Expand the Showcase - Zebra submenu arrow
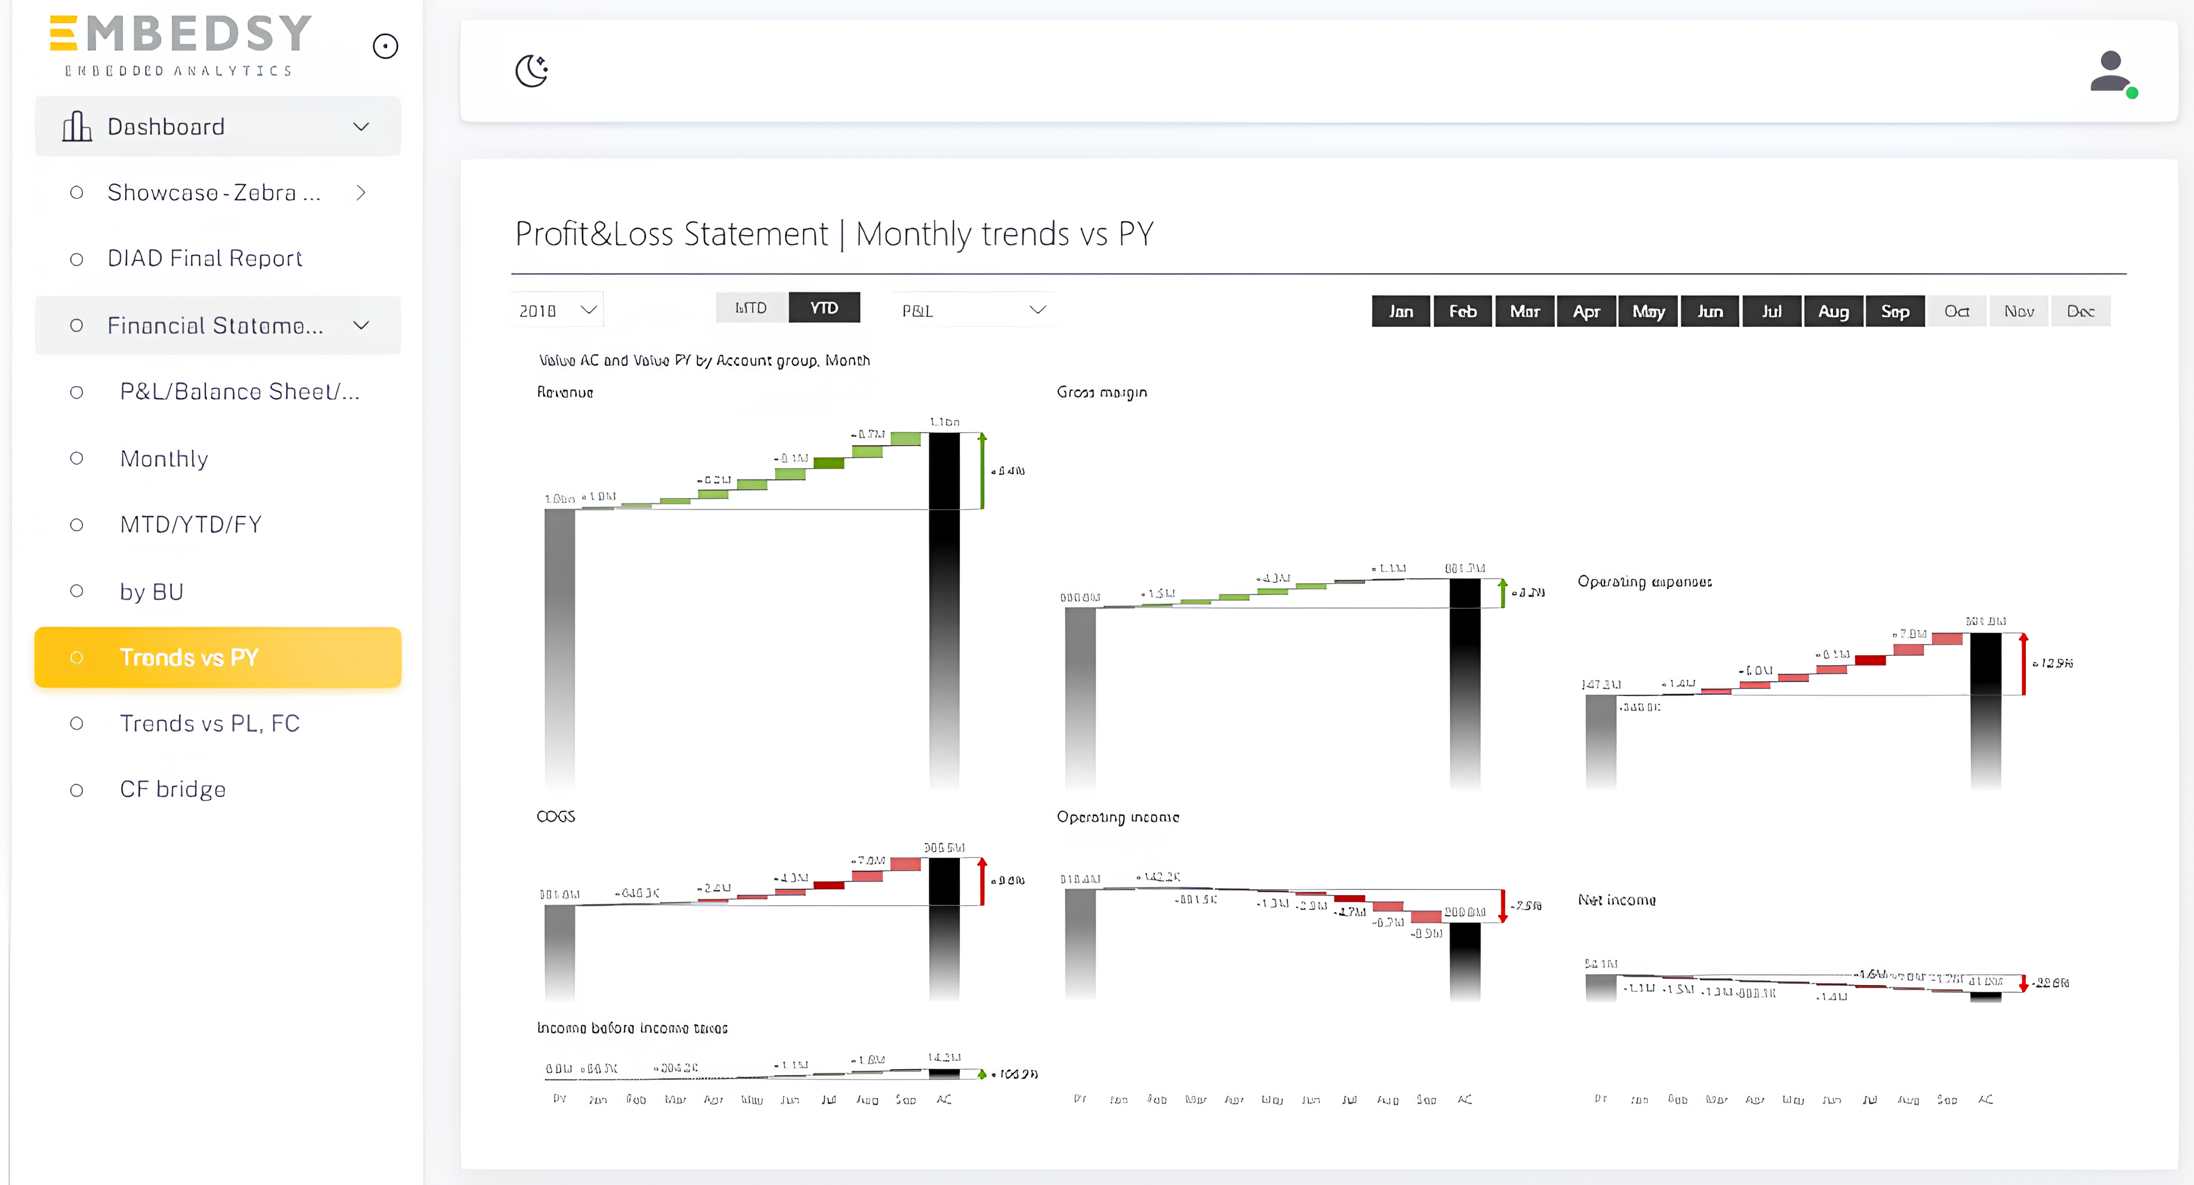The width and height of the screenshot is (2194, 1185). tap(361, 193)
